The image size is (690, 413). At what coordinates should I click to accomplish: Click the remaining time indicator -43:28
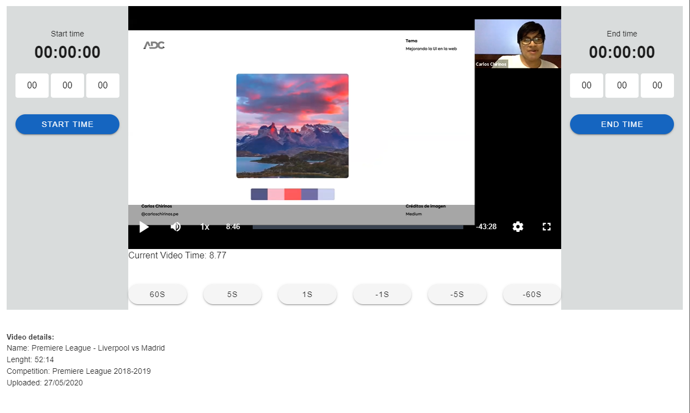(486, 226)
